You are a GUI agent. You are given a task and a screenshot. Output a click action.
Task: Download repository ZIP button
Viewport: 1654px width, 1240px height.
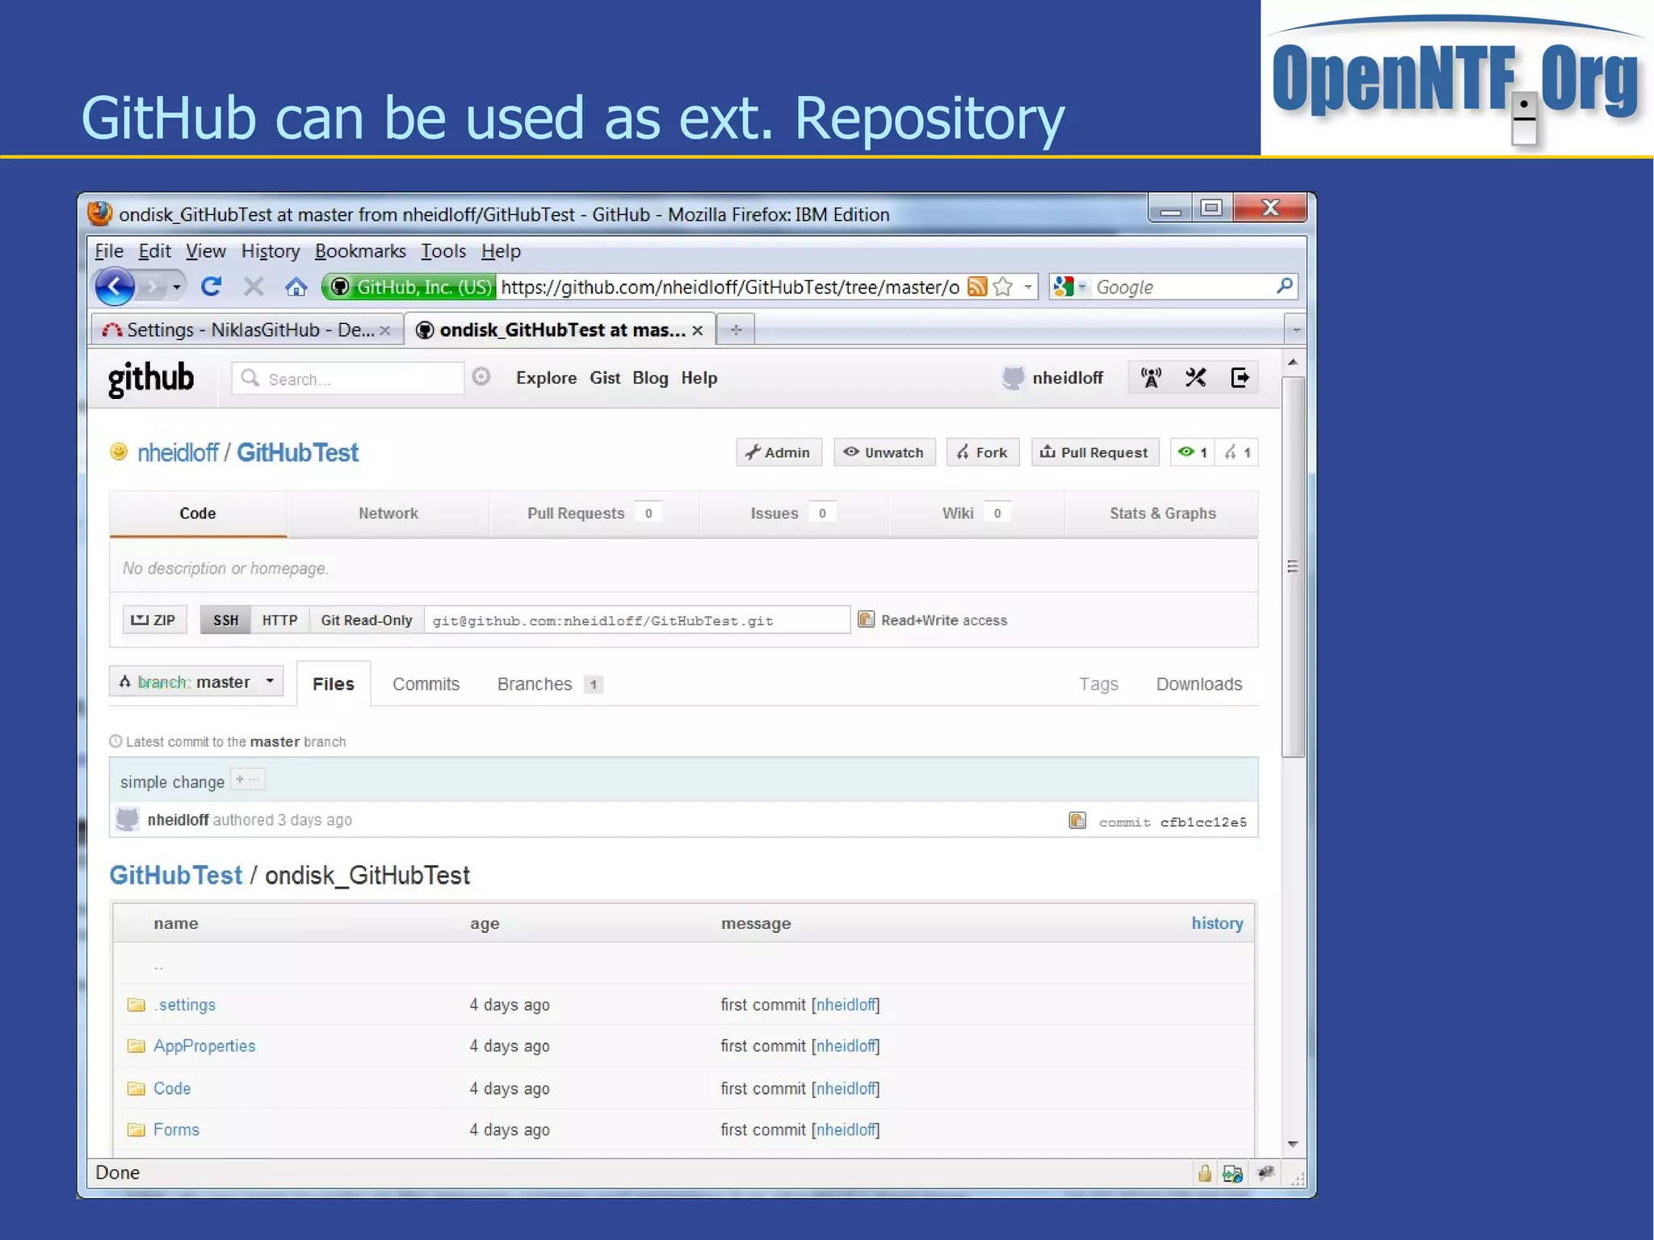[154, 620]
